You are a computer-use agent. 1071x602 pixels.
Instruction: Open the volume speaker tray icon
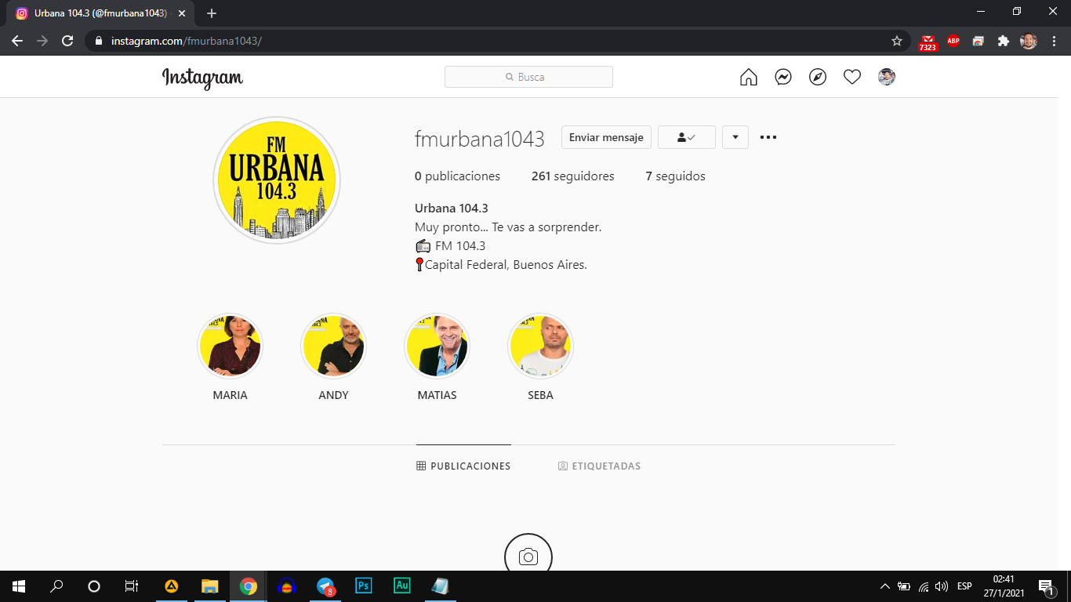942,586
